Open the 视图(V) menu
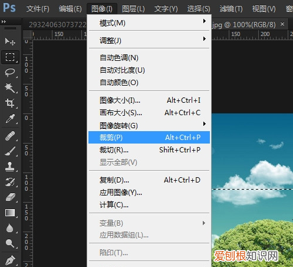This screenshot has height=267, width=293. point(264,9)
